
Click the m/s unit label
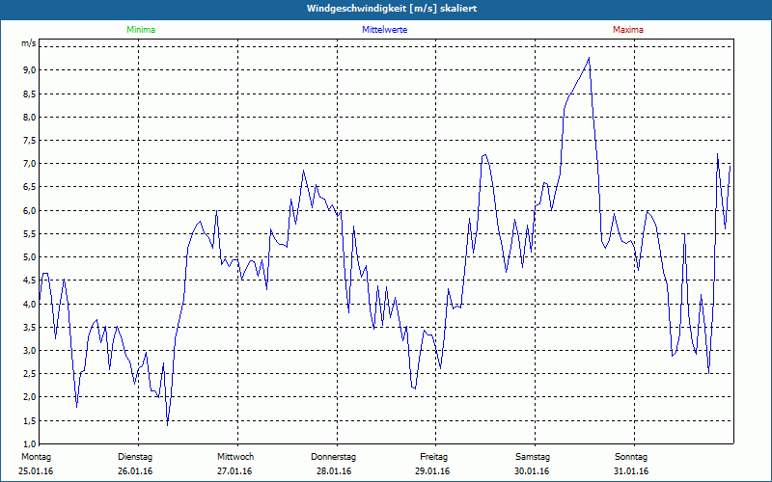(29, 43)
